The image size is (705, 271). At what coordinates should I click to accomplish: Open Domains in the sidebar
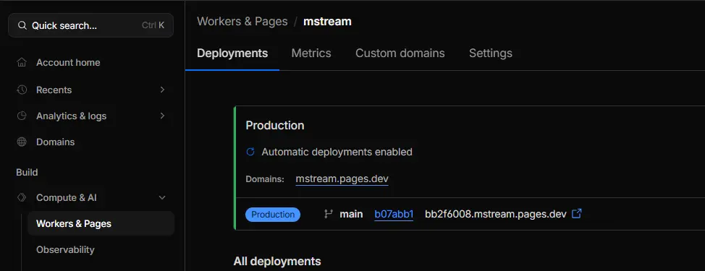[x=55, y=142]
